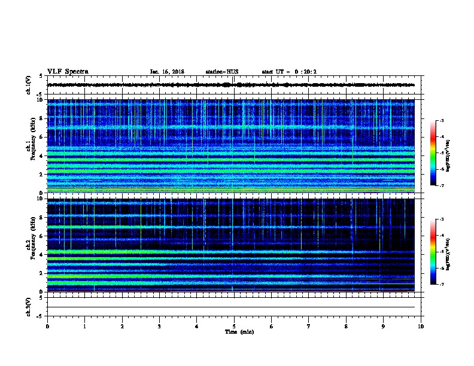Select the "start UT = 0 : 20: 2" text
474x366 pixels.
(x=289, y=72)
